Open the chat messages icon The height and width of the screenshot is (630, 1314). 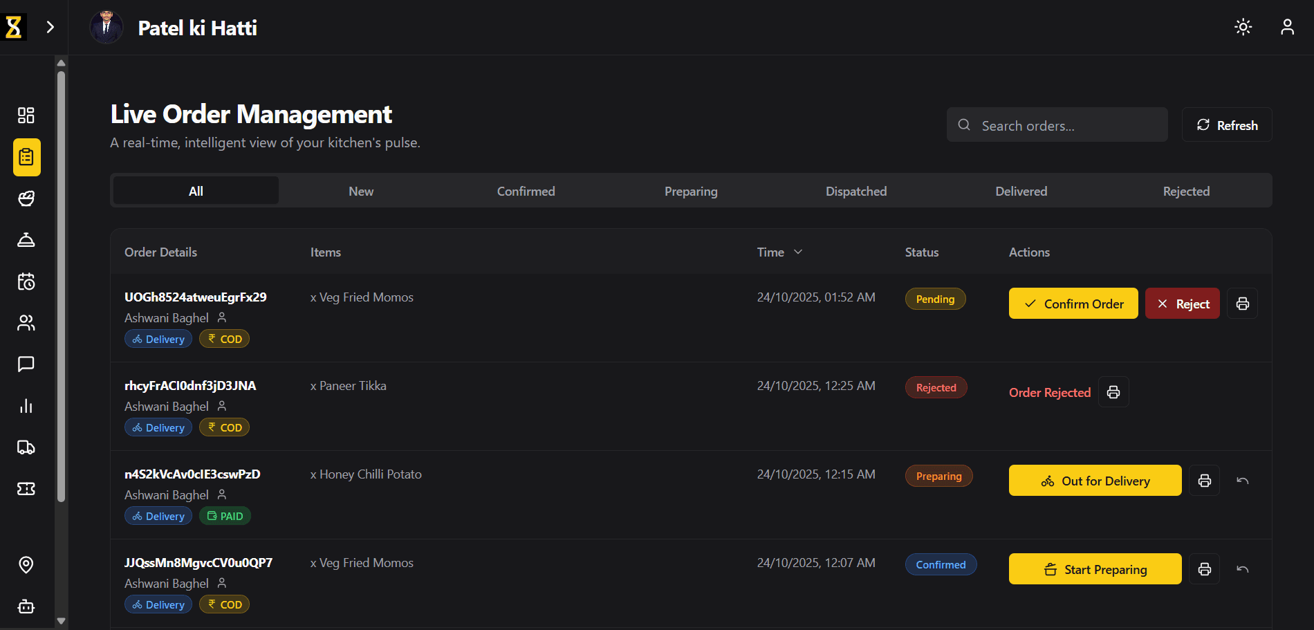(26, 364)
